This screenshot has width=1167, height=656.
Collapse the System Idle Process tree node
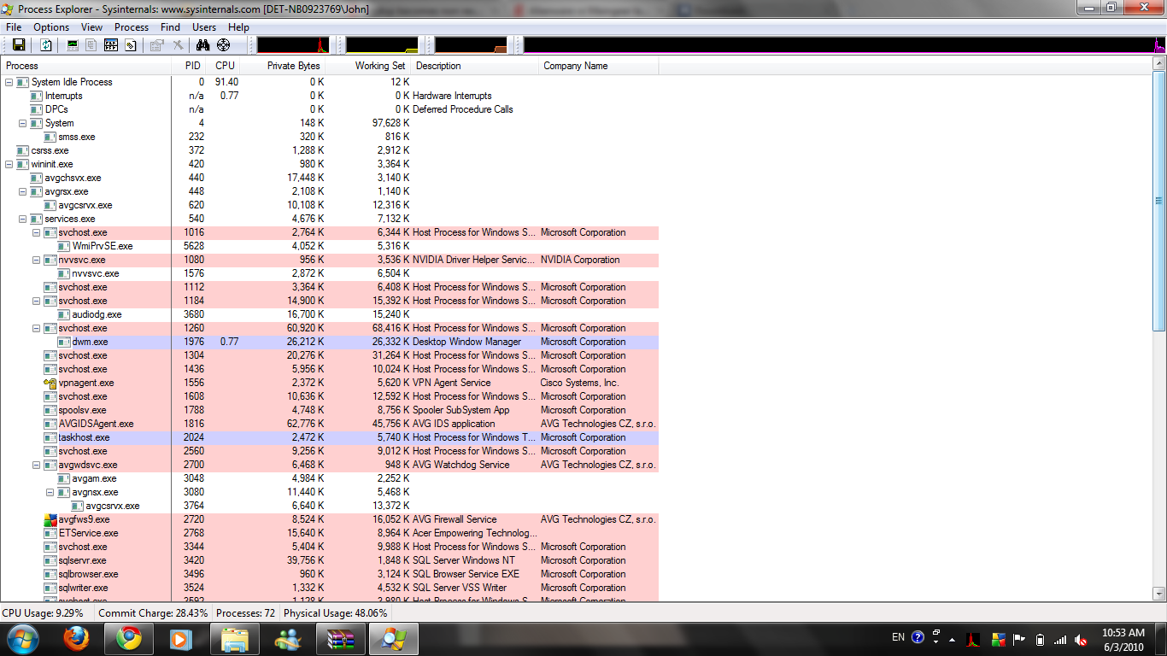[9, 82]
